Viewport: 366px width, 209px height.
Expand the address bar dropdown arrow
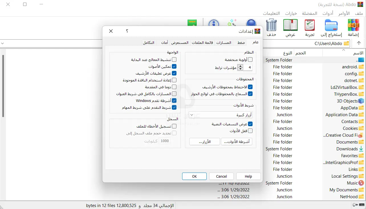[3, 43]
